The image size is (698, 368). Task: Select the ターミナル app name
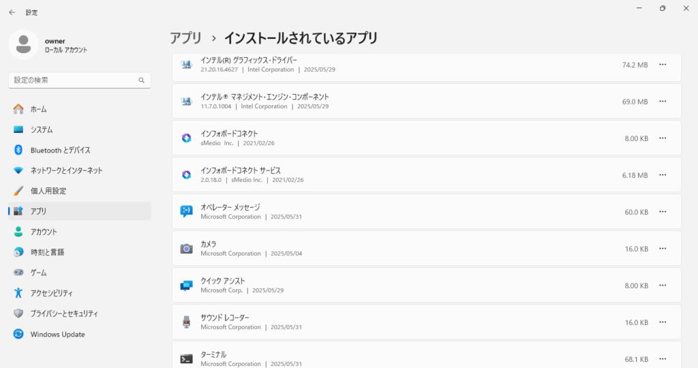pyautogui.click(x=213, y=354)
